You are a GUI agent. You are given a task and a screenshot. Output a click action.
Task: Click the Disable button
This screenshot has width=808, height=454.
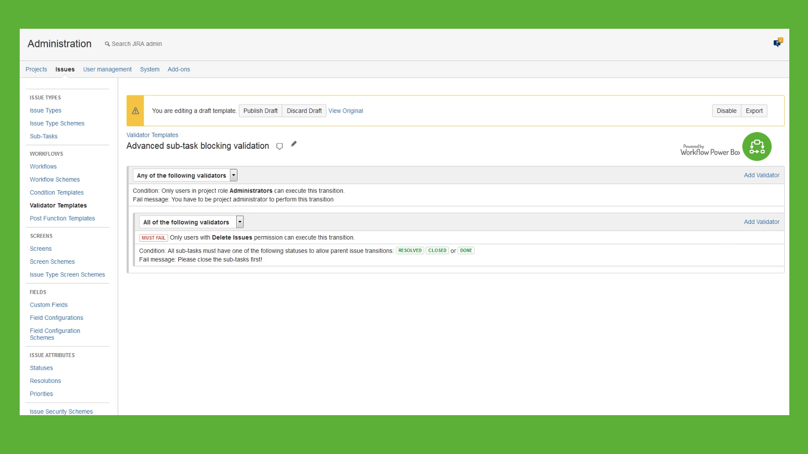[726, 111]
